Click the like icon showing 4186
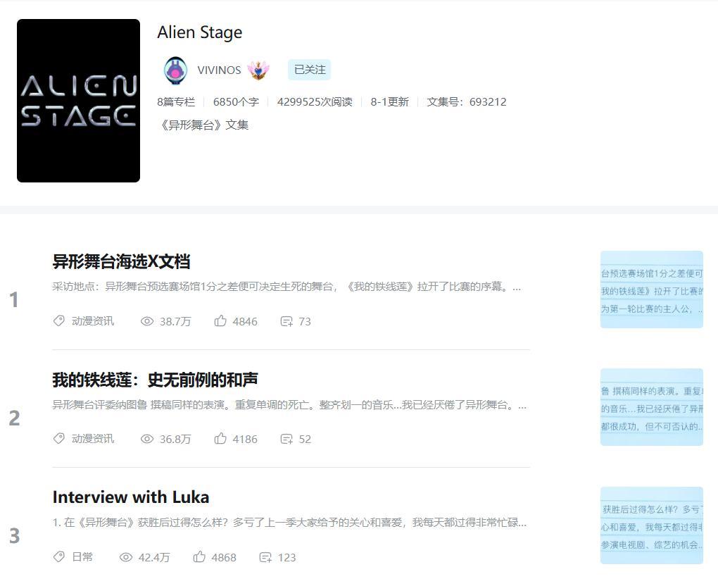Screen dimensions: 718x579 [x=220, y=439]
